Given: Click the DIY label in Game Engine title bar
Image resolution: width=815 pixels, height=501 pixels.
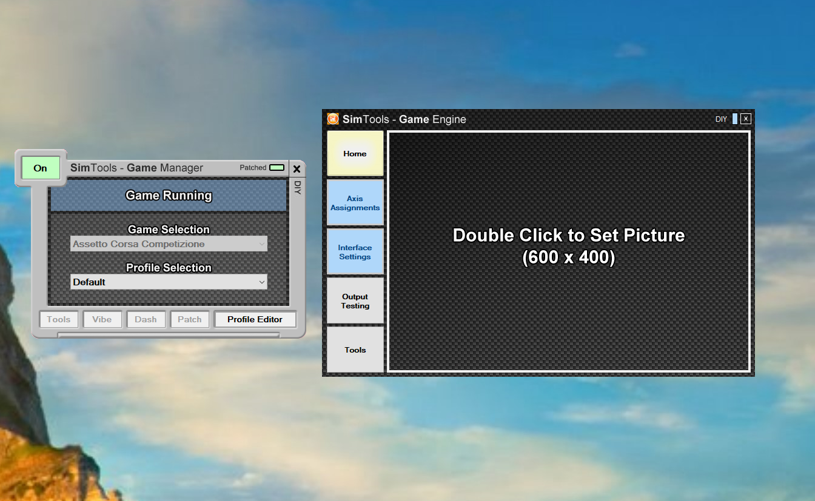Looking at the screenshot, I should 721,119.
